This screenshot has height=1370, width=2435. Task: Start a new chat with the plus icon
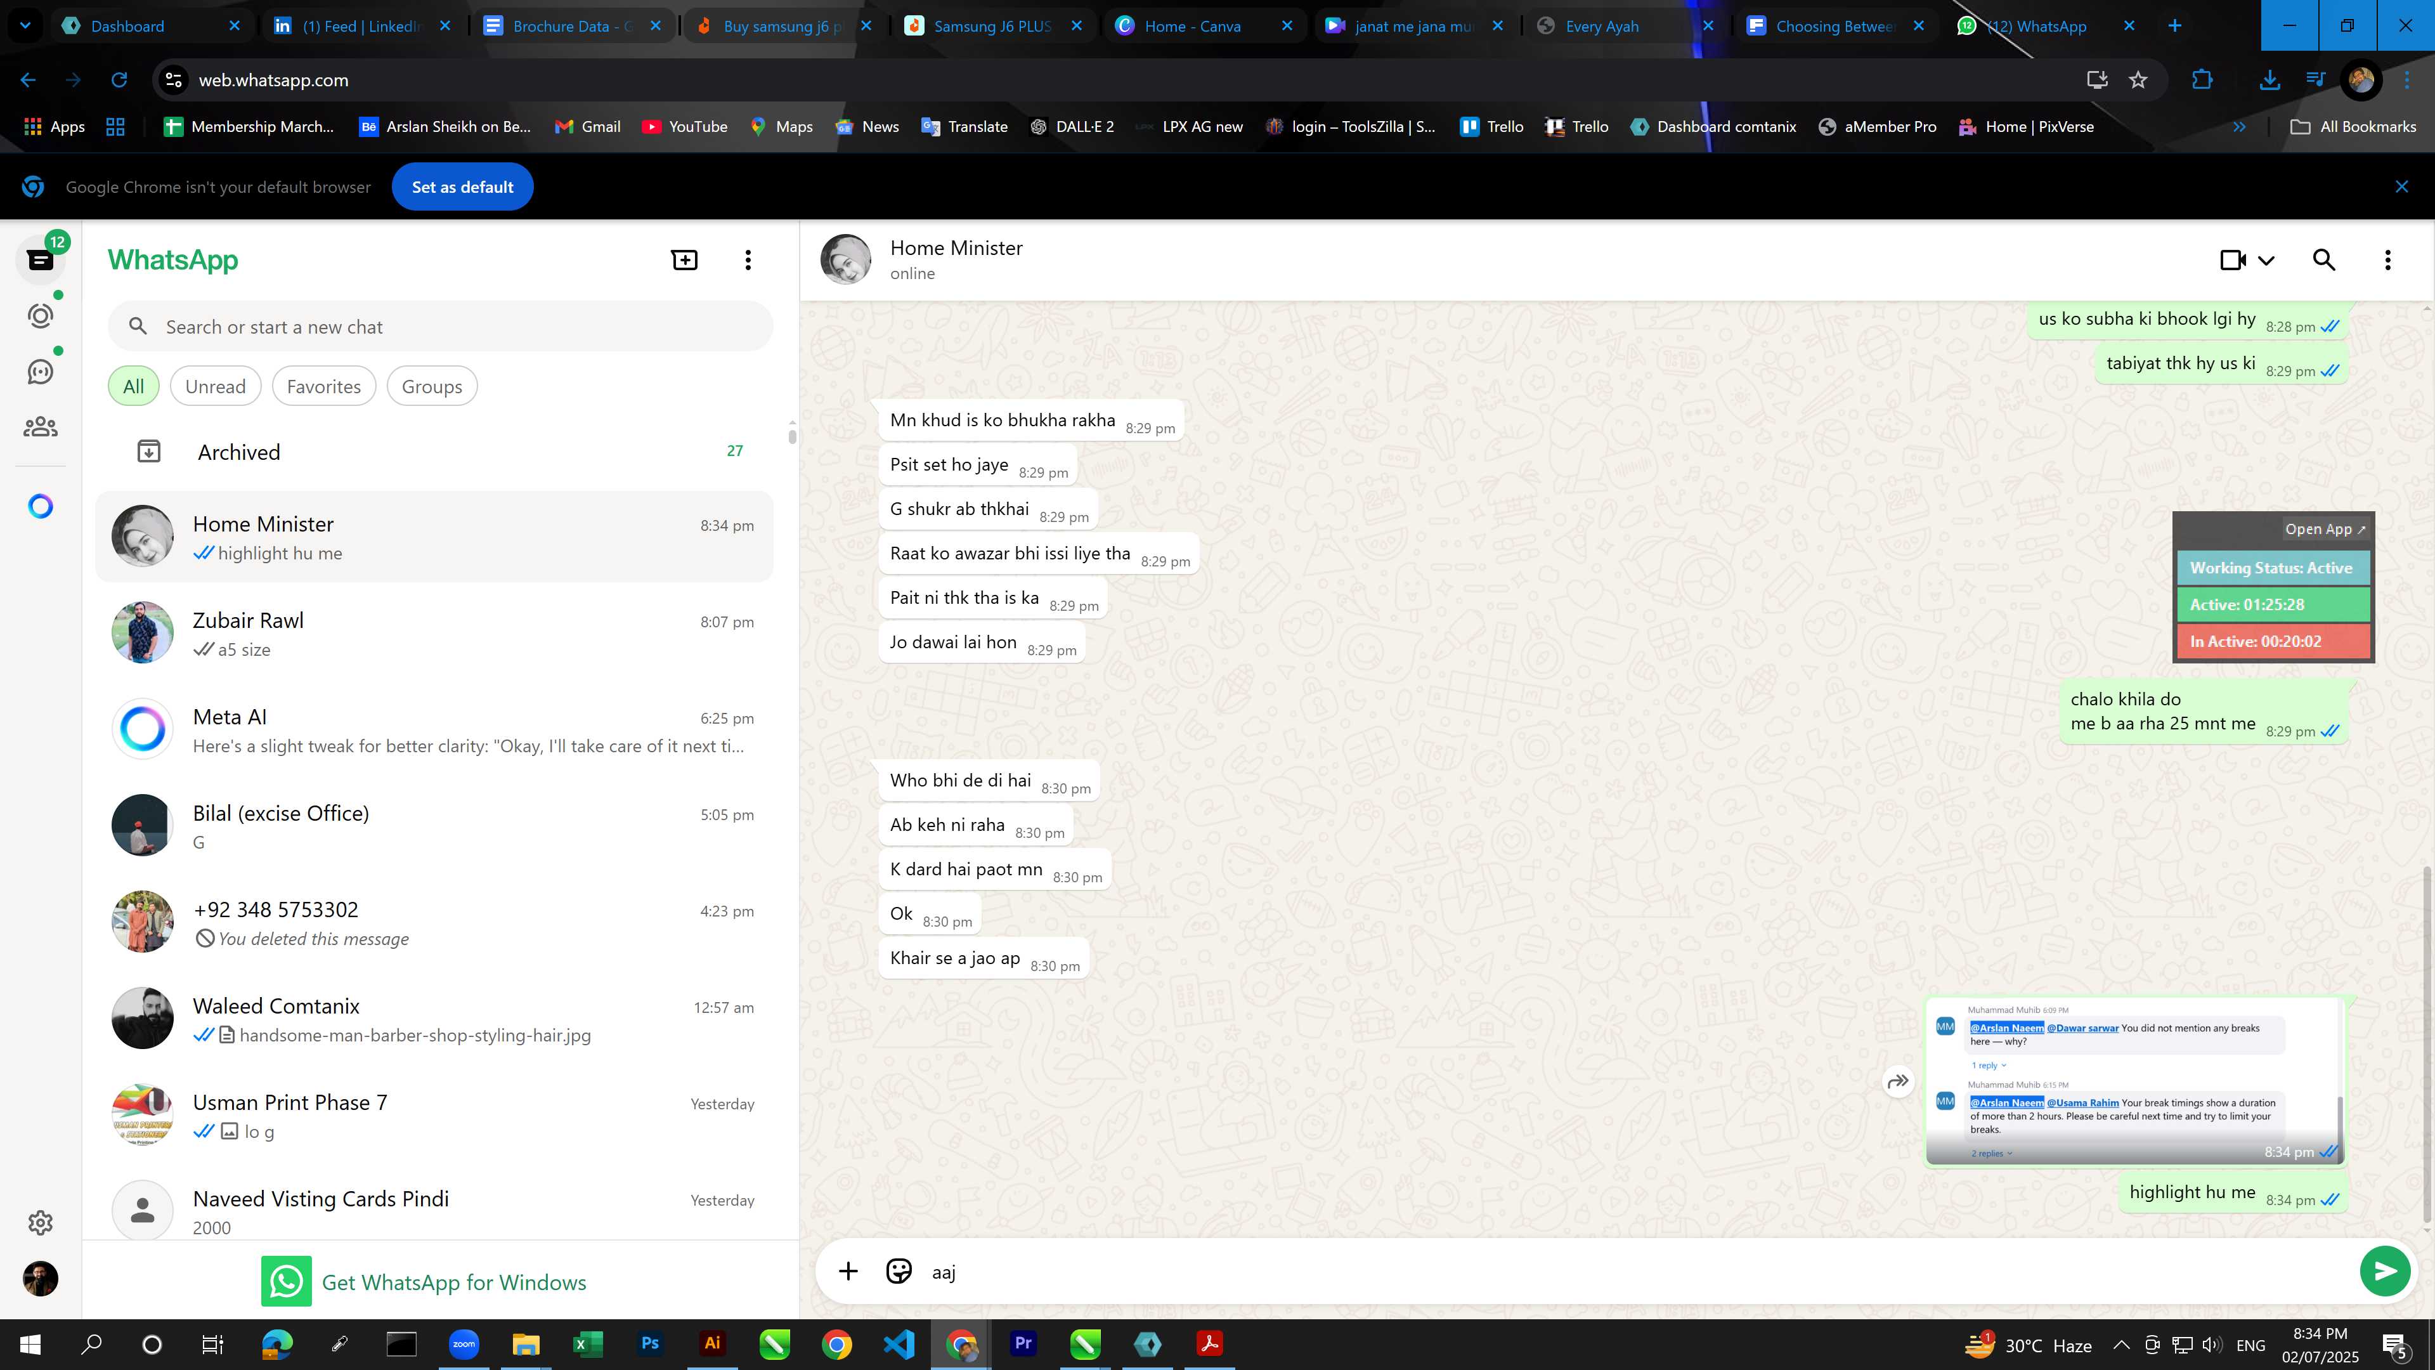pyautogui.click(x=684, y=260)
